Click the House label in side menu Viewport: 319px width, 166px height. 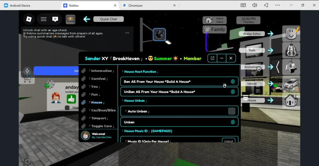tap(252, 100)
